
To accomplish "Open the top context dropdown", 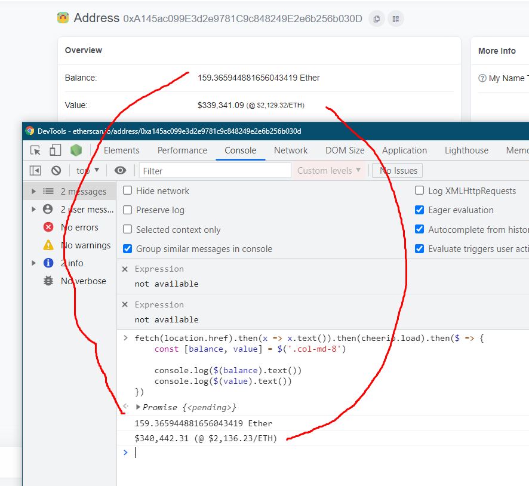I will point(88,171).
